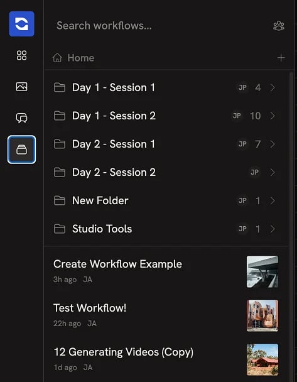Click the JP badge on Studio Tools

(242, 229)
